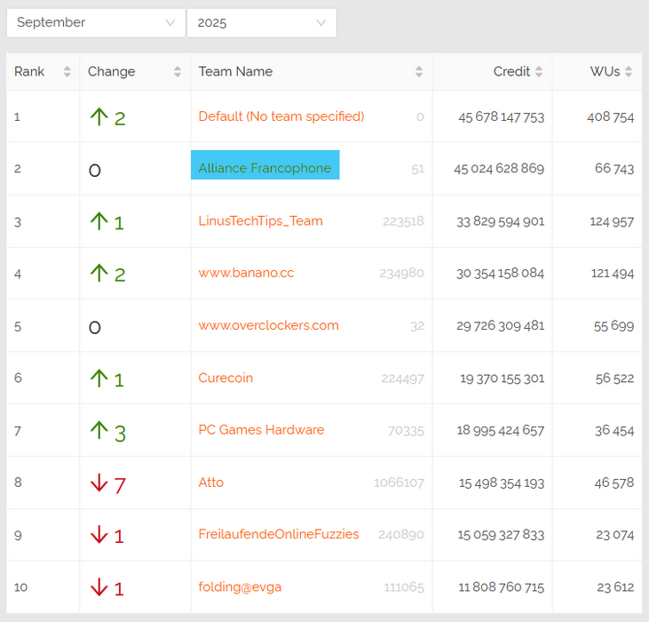
Task: Click the Change column sort arrows
Action: coord(178,72)
